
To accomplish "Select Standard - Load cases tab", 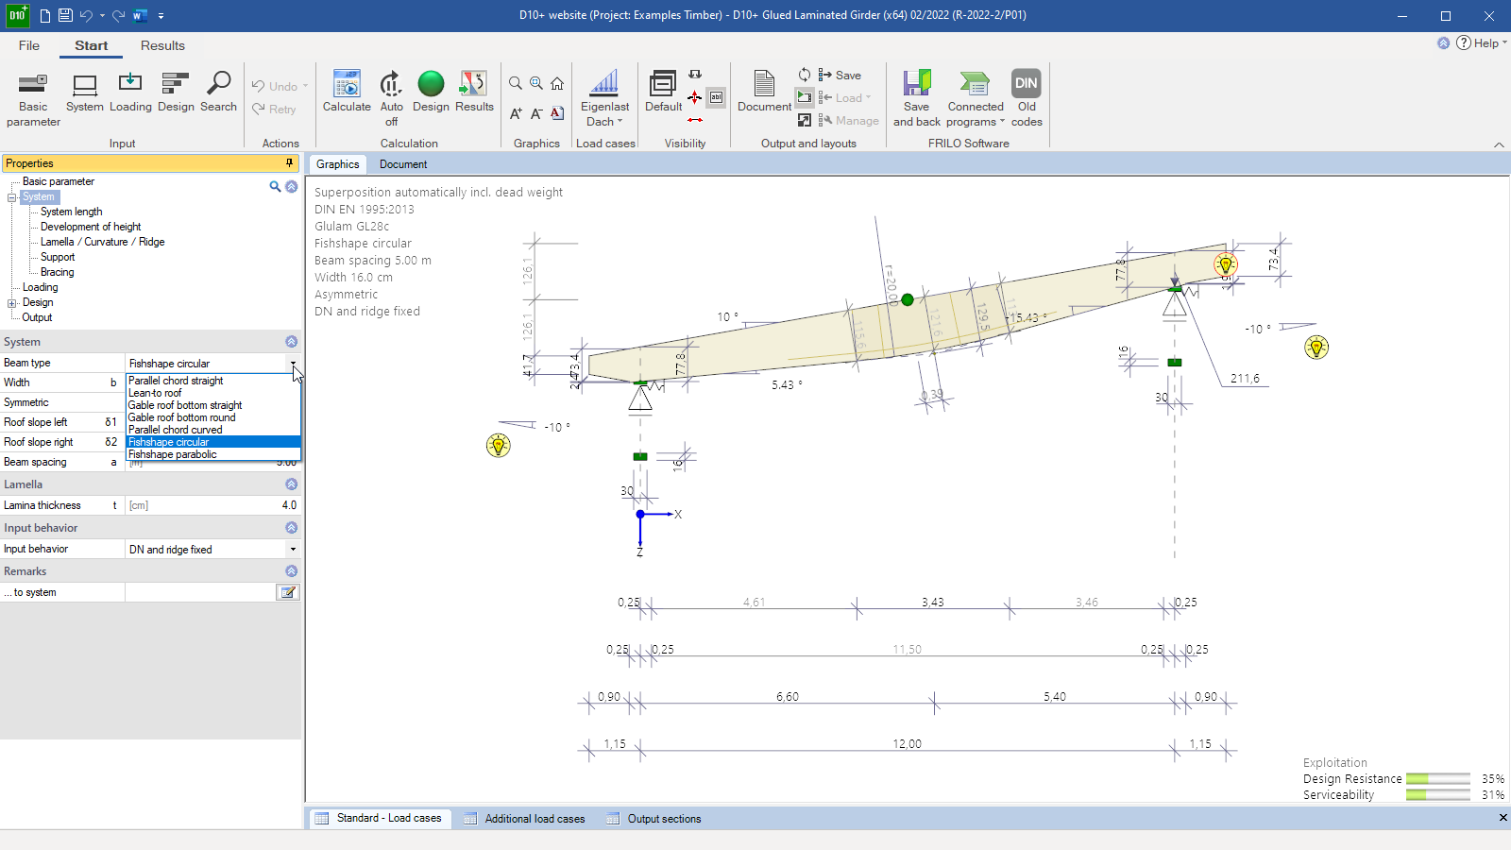I will click(x=379, y=818).
